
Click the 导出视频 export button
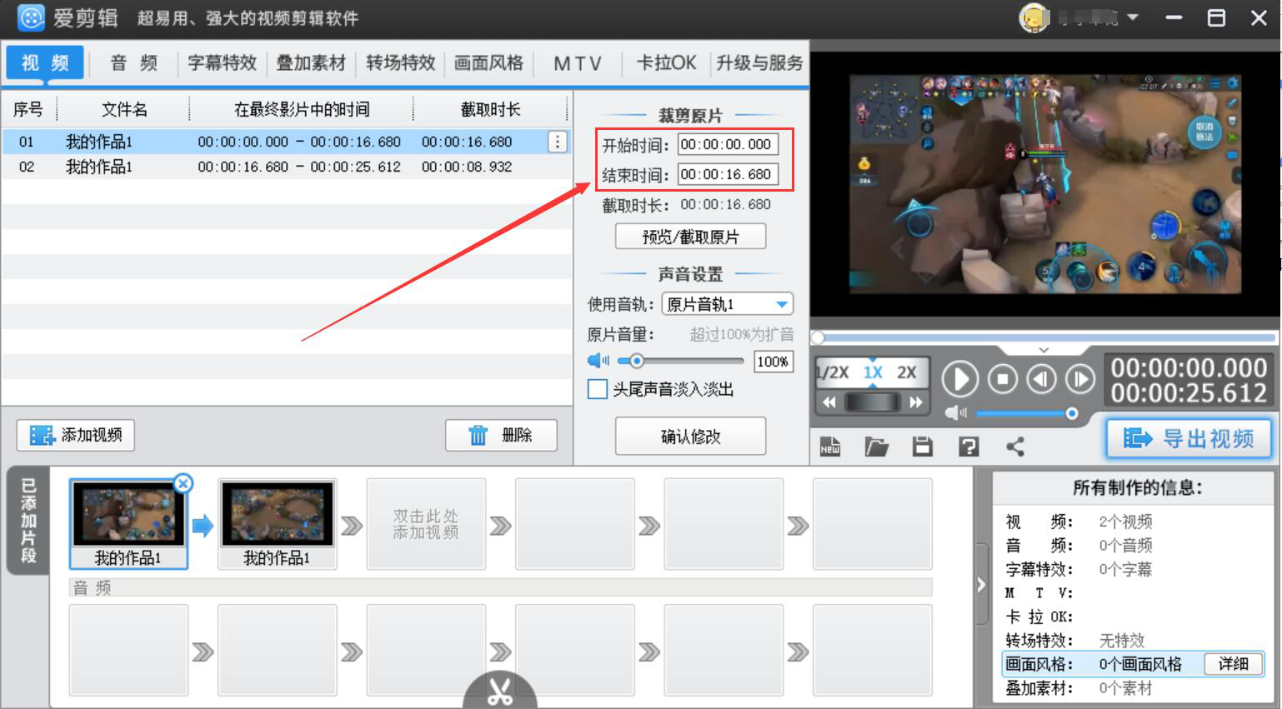pos(1189,438)
